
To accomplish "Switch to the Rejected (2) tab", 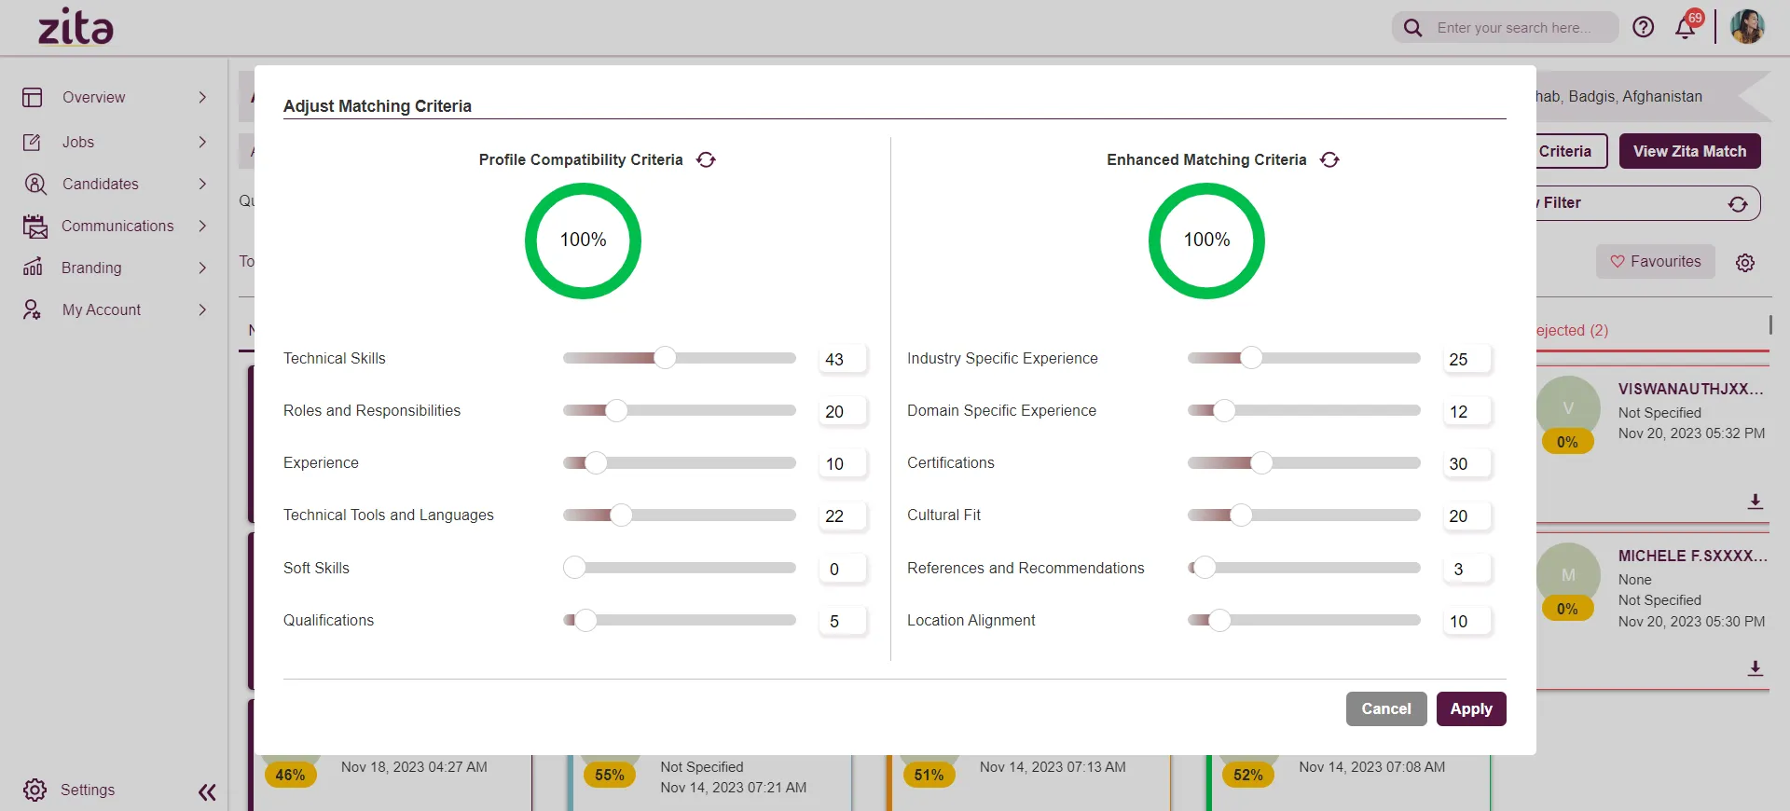I will click(x=1573, y=330).
